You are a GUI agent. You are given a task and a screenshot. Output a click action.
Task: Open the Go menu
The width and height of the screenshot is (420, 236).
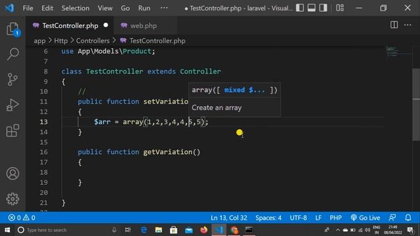pos(125,8)
